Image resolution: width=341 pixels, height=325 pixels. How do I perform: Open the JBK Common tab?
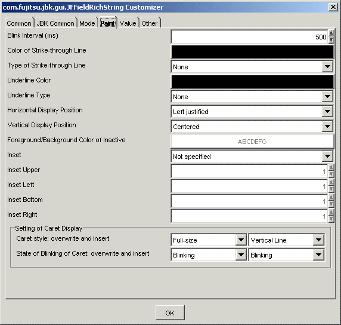(55, 23)
